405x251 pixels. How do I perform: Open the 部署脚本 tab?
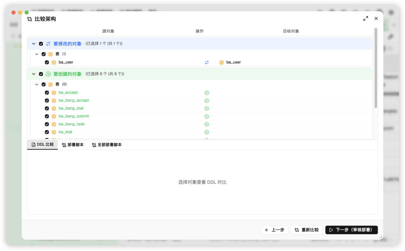pyautogui.click(x=73, y=145)
